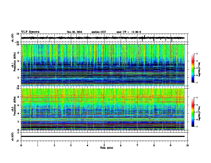The width and height of the screenshot is (211, 163).
Task: Click the "-4" label on ch.2 color bar
Action: [197, 105]
